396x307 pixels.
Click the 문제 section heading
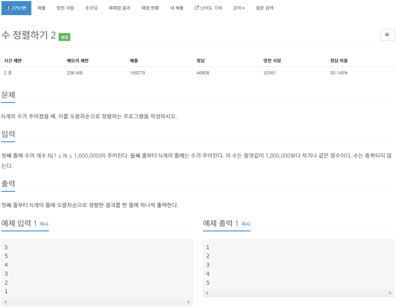click(8, 95)
